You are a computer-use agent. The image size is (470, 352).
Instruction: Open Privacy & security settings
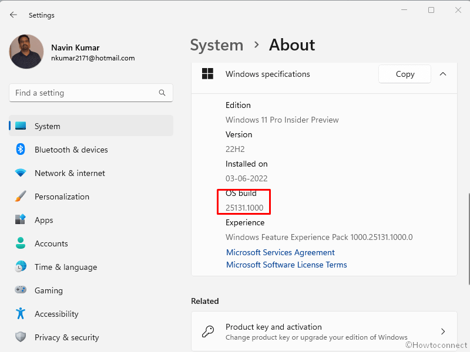point(91,337)
